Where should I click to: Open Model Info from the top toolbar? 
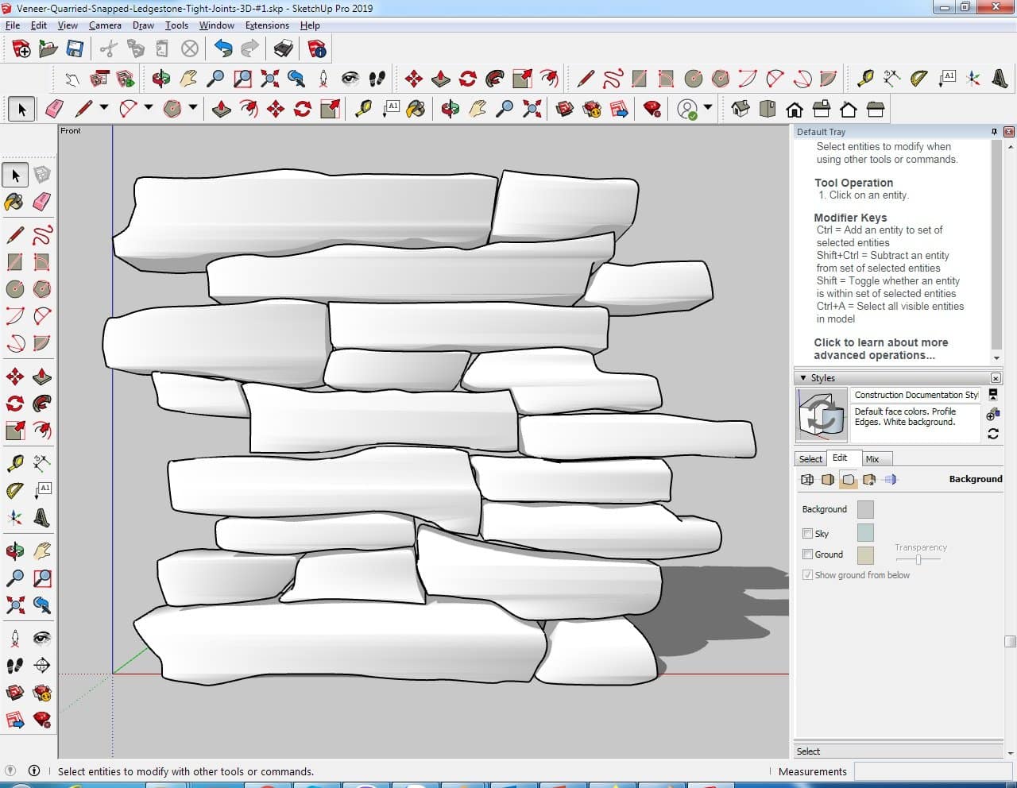point(317,49)
